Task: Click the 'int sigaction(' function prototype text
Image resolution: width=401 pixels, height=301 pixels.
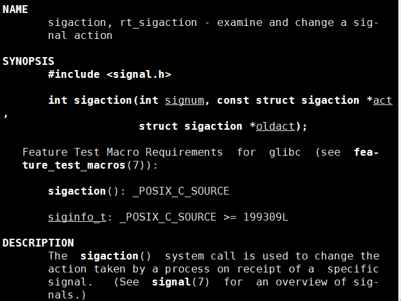Action: (x=103, y=100)
